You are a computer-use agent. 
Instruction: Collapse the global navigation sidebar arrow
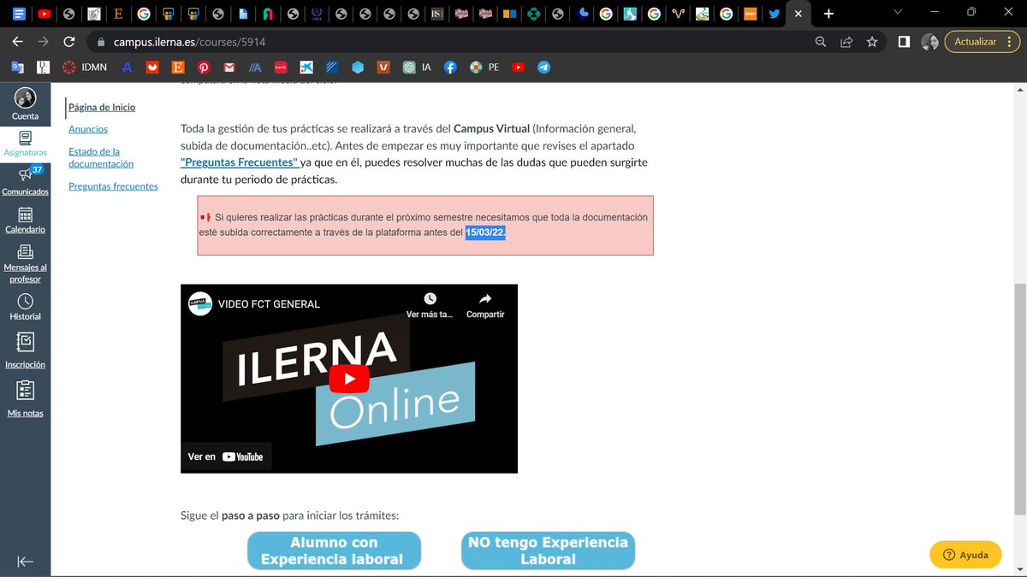[x=25, y=561]
